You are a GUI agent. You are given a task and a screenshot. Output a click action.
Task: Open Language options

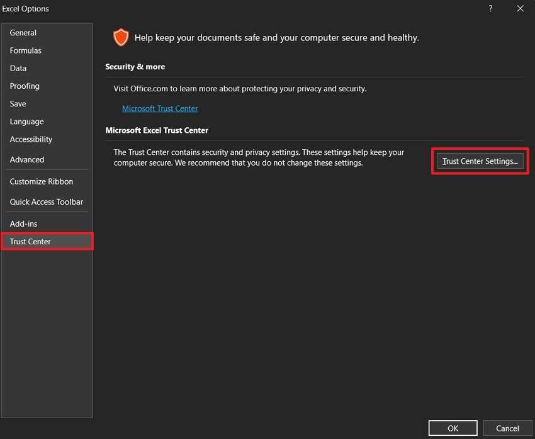[x=47, y=122]
